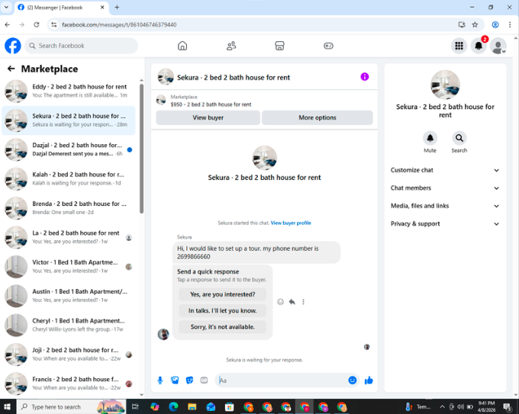
Task: Open La's 2 bed 2 bath conversation
Action: (69, 237)
